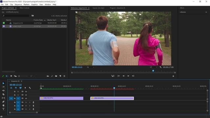Select the Slip tool

[x=3, y=98]
